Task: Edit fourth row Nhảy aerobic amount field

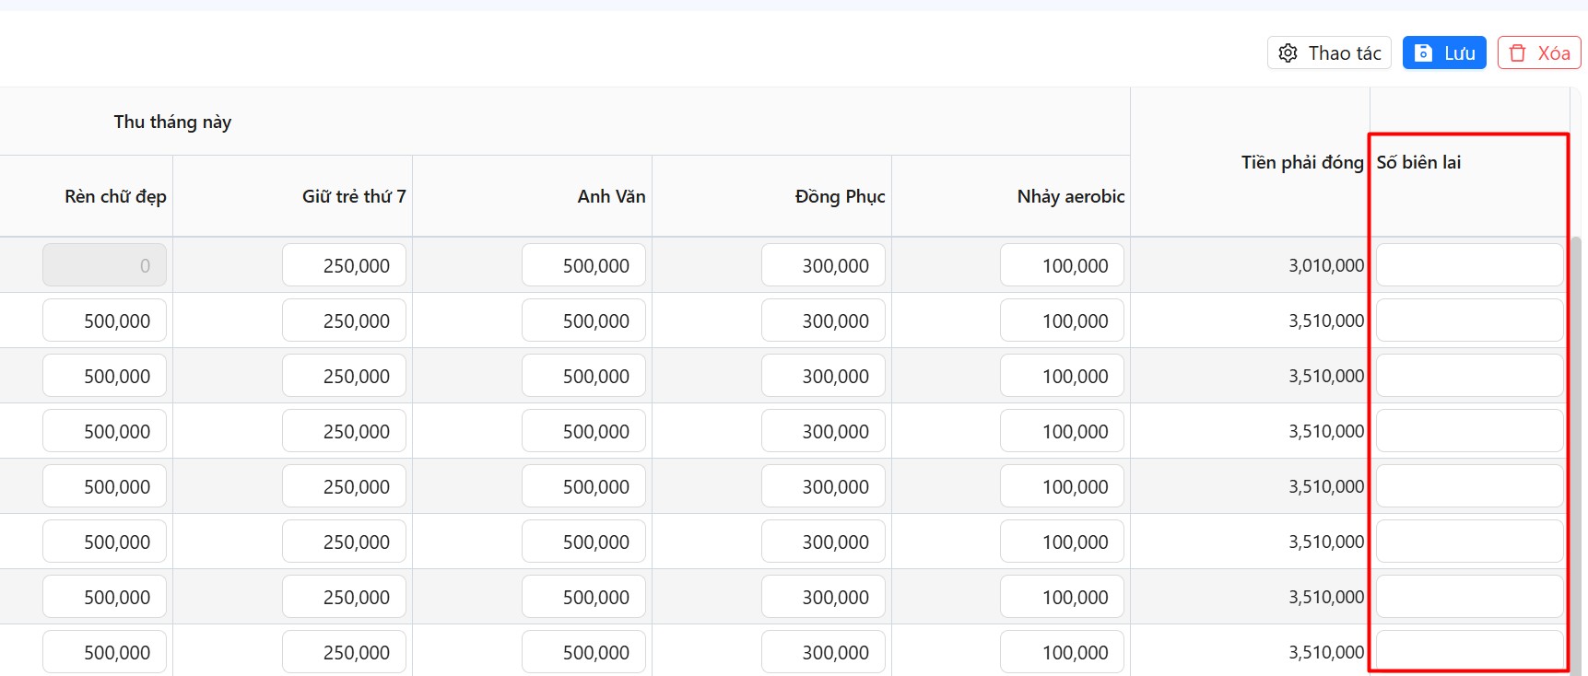Action: pyautogui.click(x=1062, y=431)
